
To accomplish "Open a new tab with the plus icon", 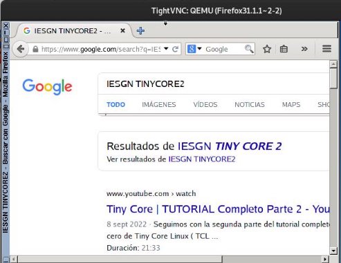I will [140, 30].
